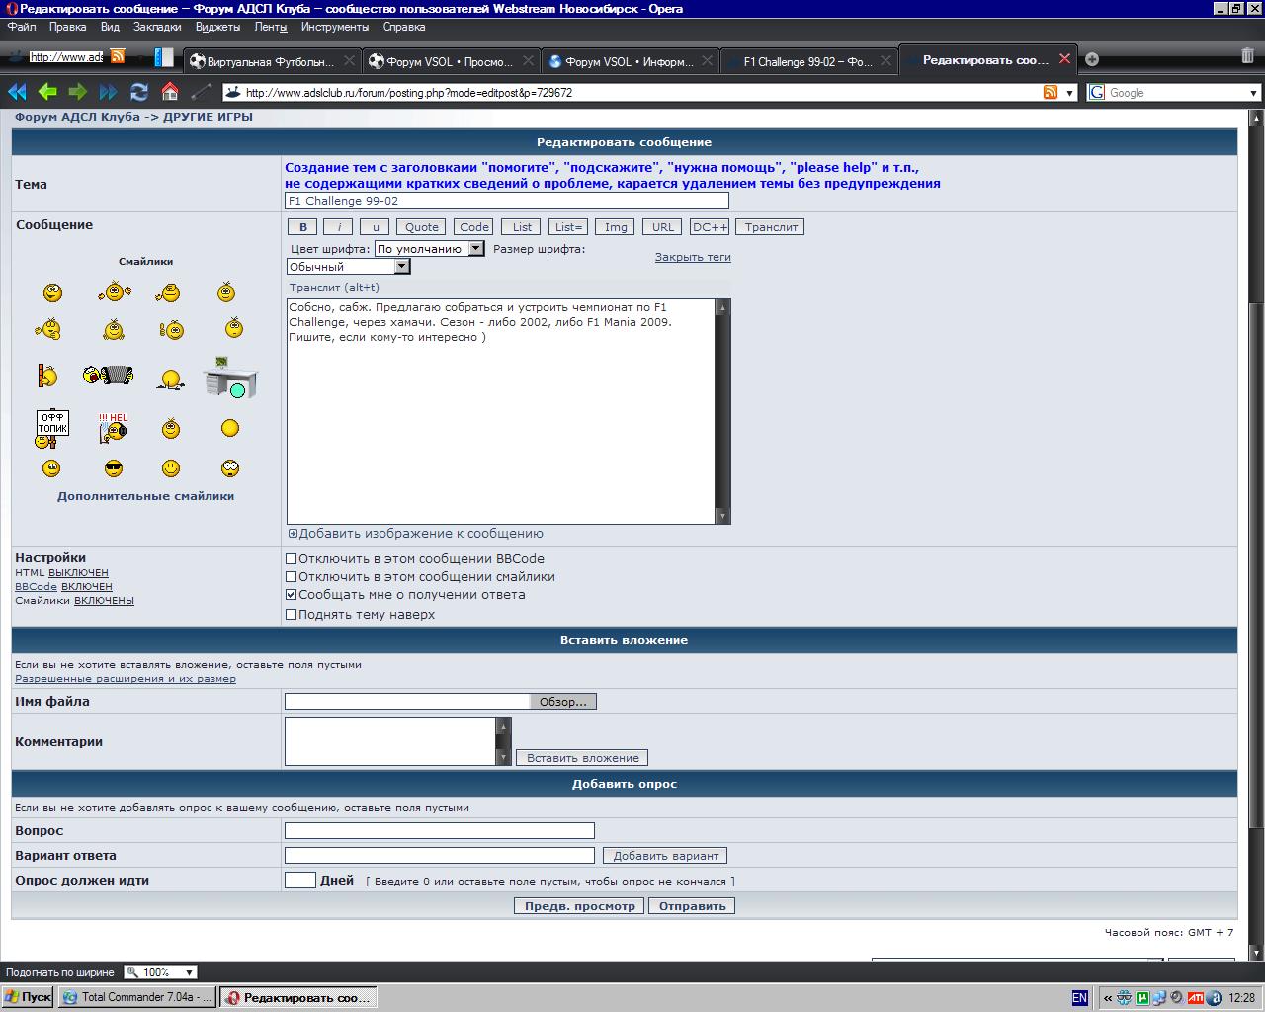Check the 'Поднять тему наверх' box

292,615
